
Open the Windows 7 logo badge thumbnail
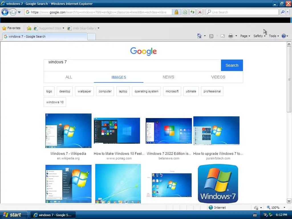pyautogui.click(x=218, y=183)
